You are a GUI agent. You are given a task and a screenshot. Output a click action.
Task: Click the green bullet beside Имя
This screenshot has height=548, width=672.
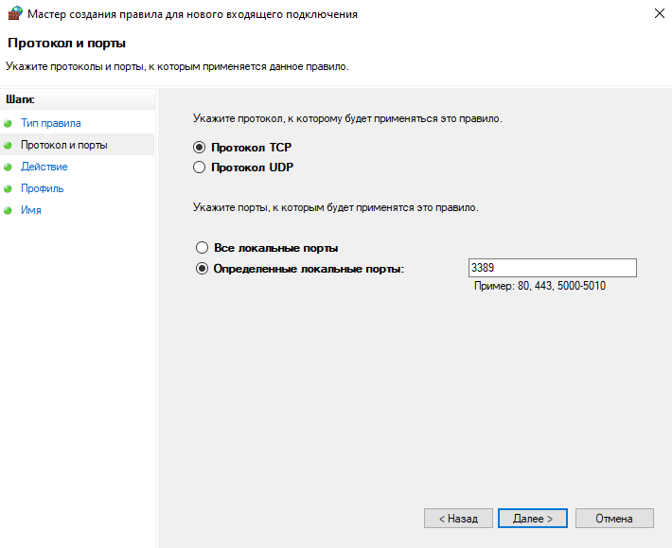[x=9, y=211]
